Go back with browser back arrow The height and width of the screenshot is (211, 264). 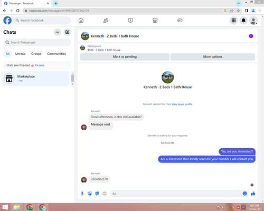pos(5,11)
